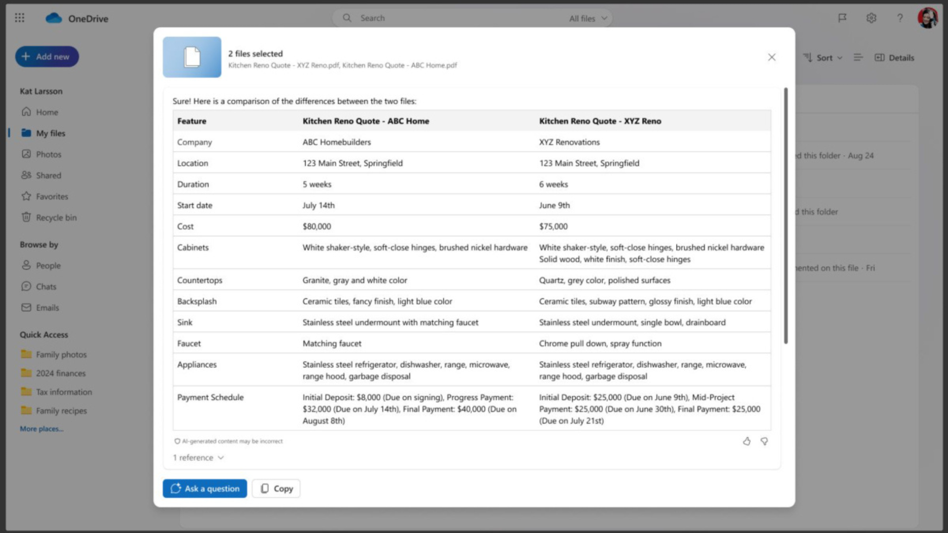Click the Ask a question button
The height and width of the screenshot is (533, 948).
(x=204, y=488)
